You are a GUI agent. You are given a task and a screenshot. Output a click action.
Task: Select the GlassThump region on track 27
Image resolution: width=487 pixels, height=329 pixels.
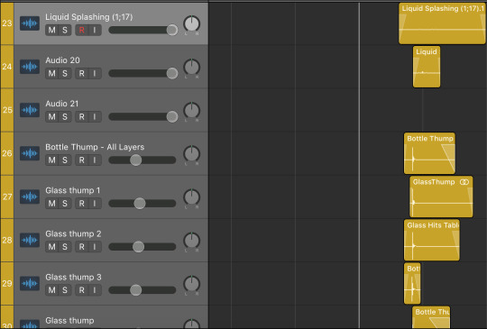pos(441,196)
